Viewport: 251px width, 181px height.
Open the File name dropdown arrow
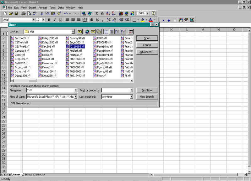(76, 90)
